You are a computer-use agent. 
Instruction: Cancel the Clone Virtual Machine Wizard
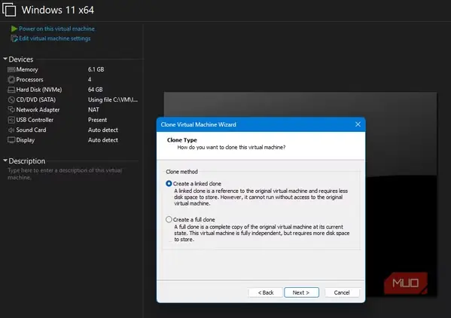click(x=342, y=292)
